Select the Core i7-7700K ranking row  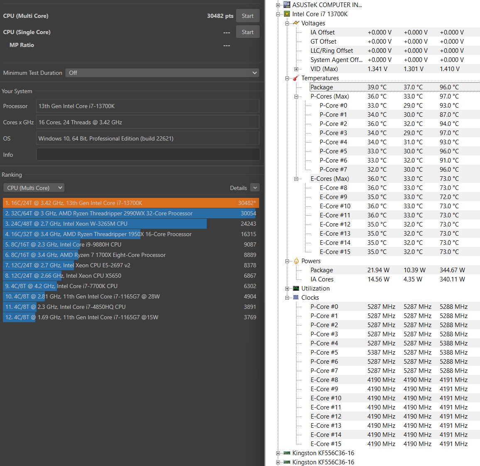[131, 286]
